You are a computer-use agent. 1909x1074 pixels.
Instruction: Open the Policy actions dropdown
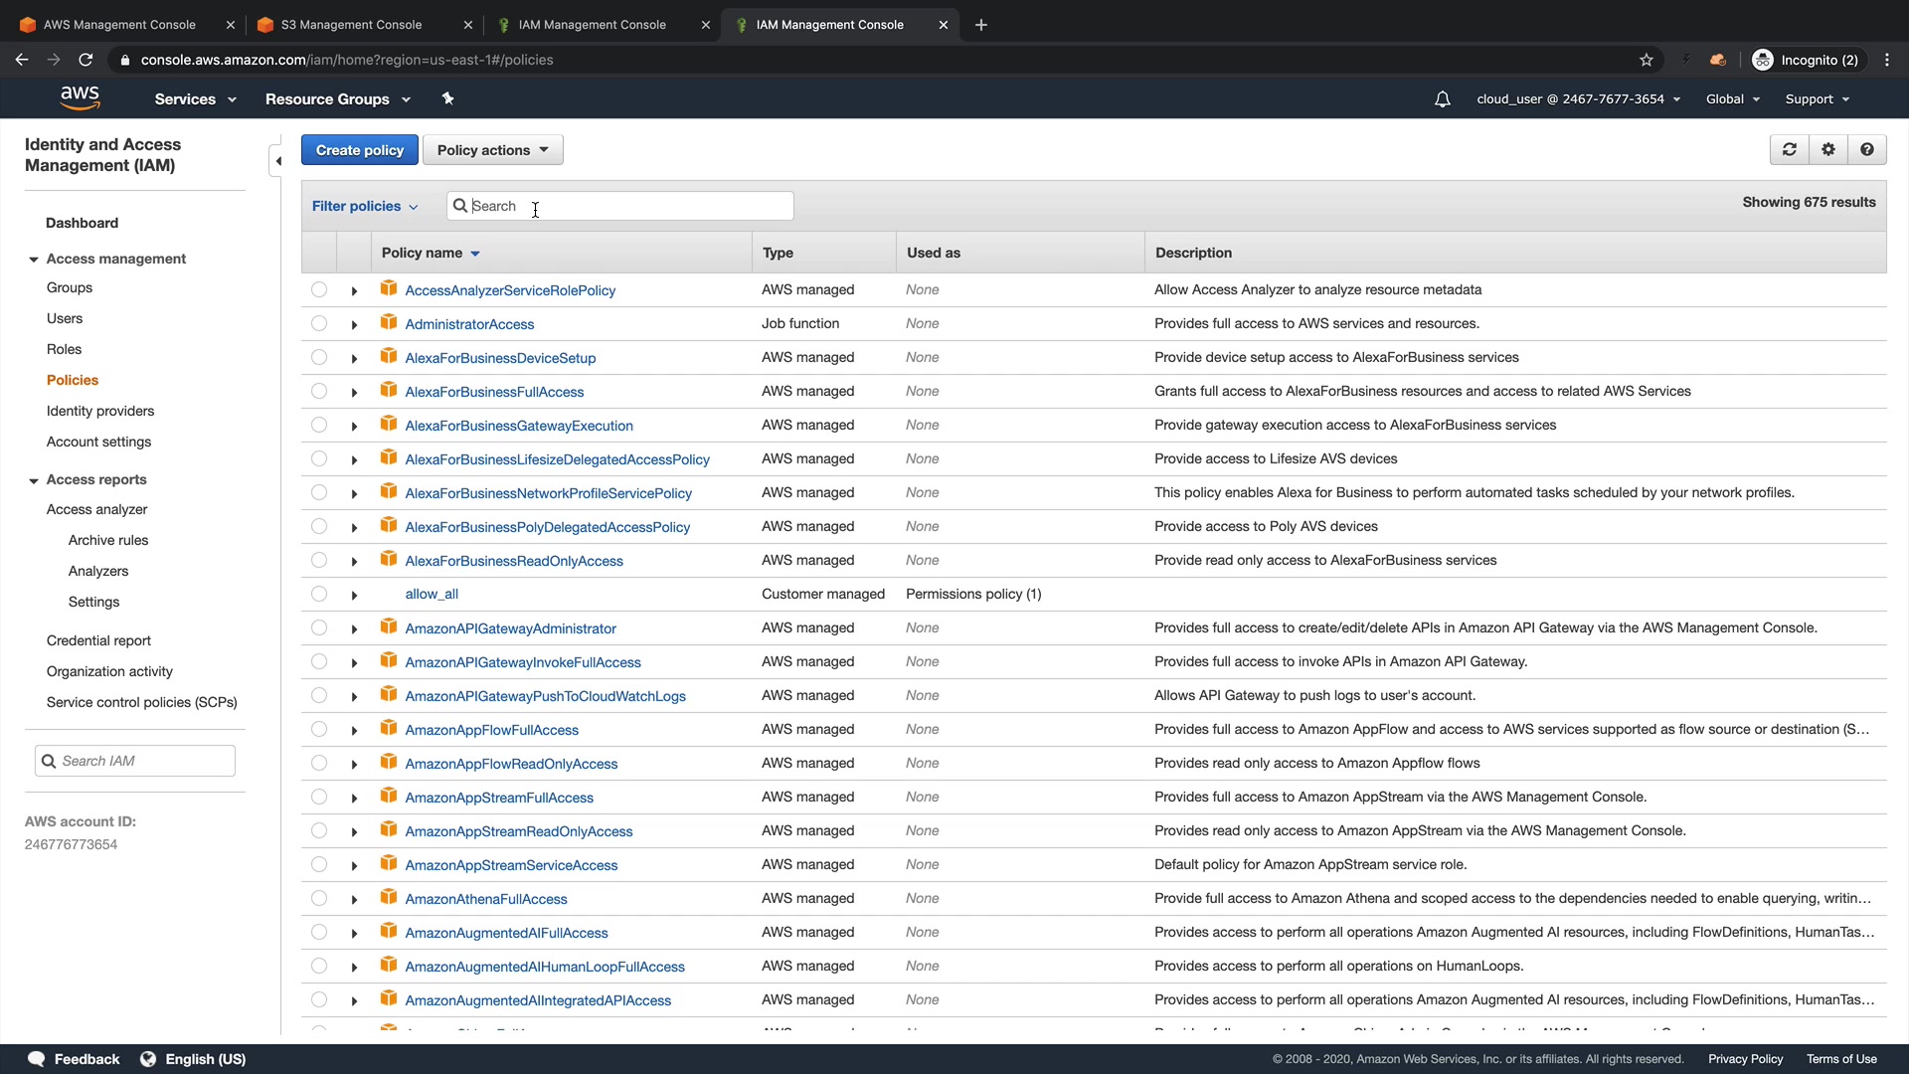492,150
